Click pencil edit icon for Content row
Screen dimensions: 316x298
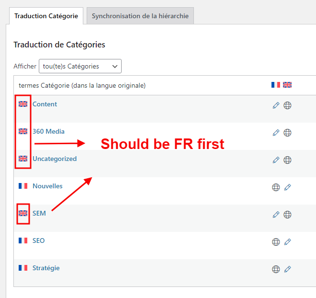coord(276,105)
